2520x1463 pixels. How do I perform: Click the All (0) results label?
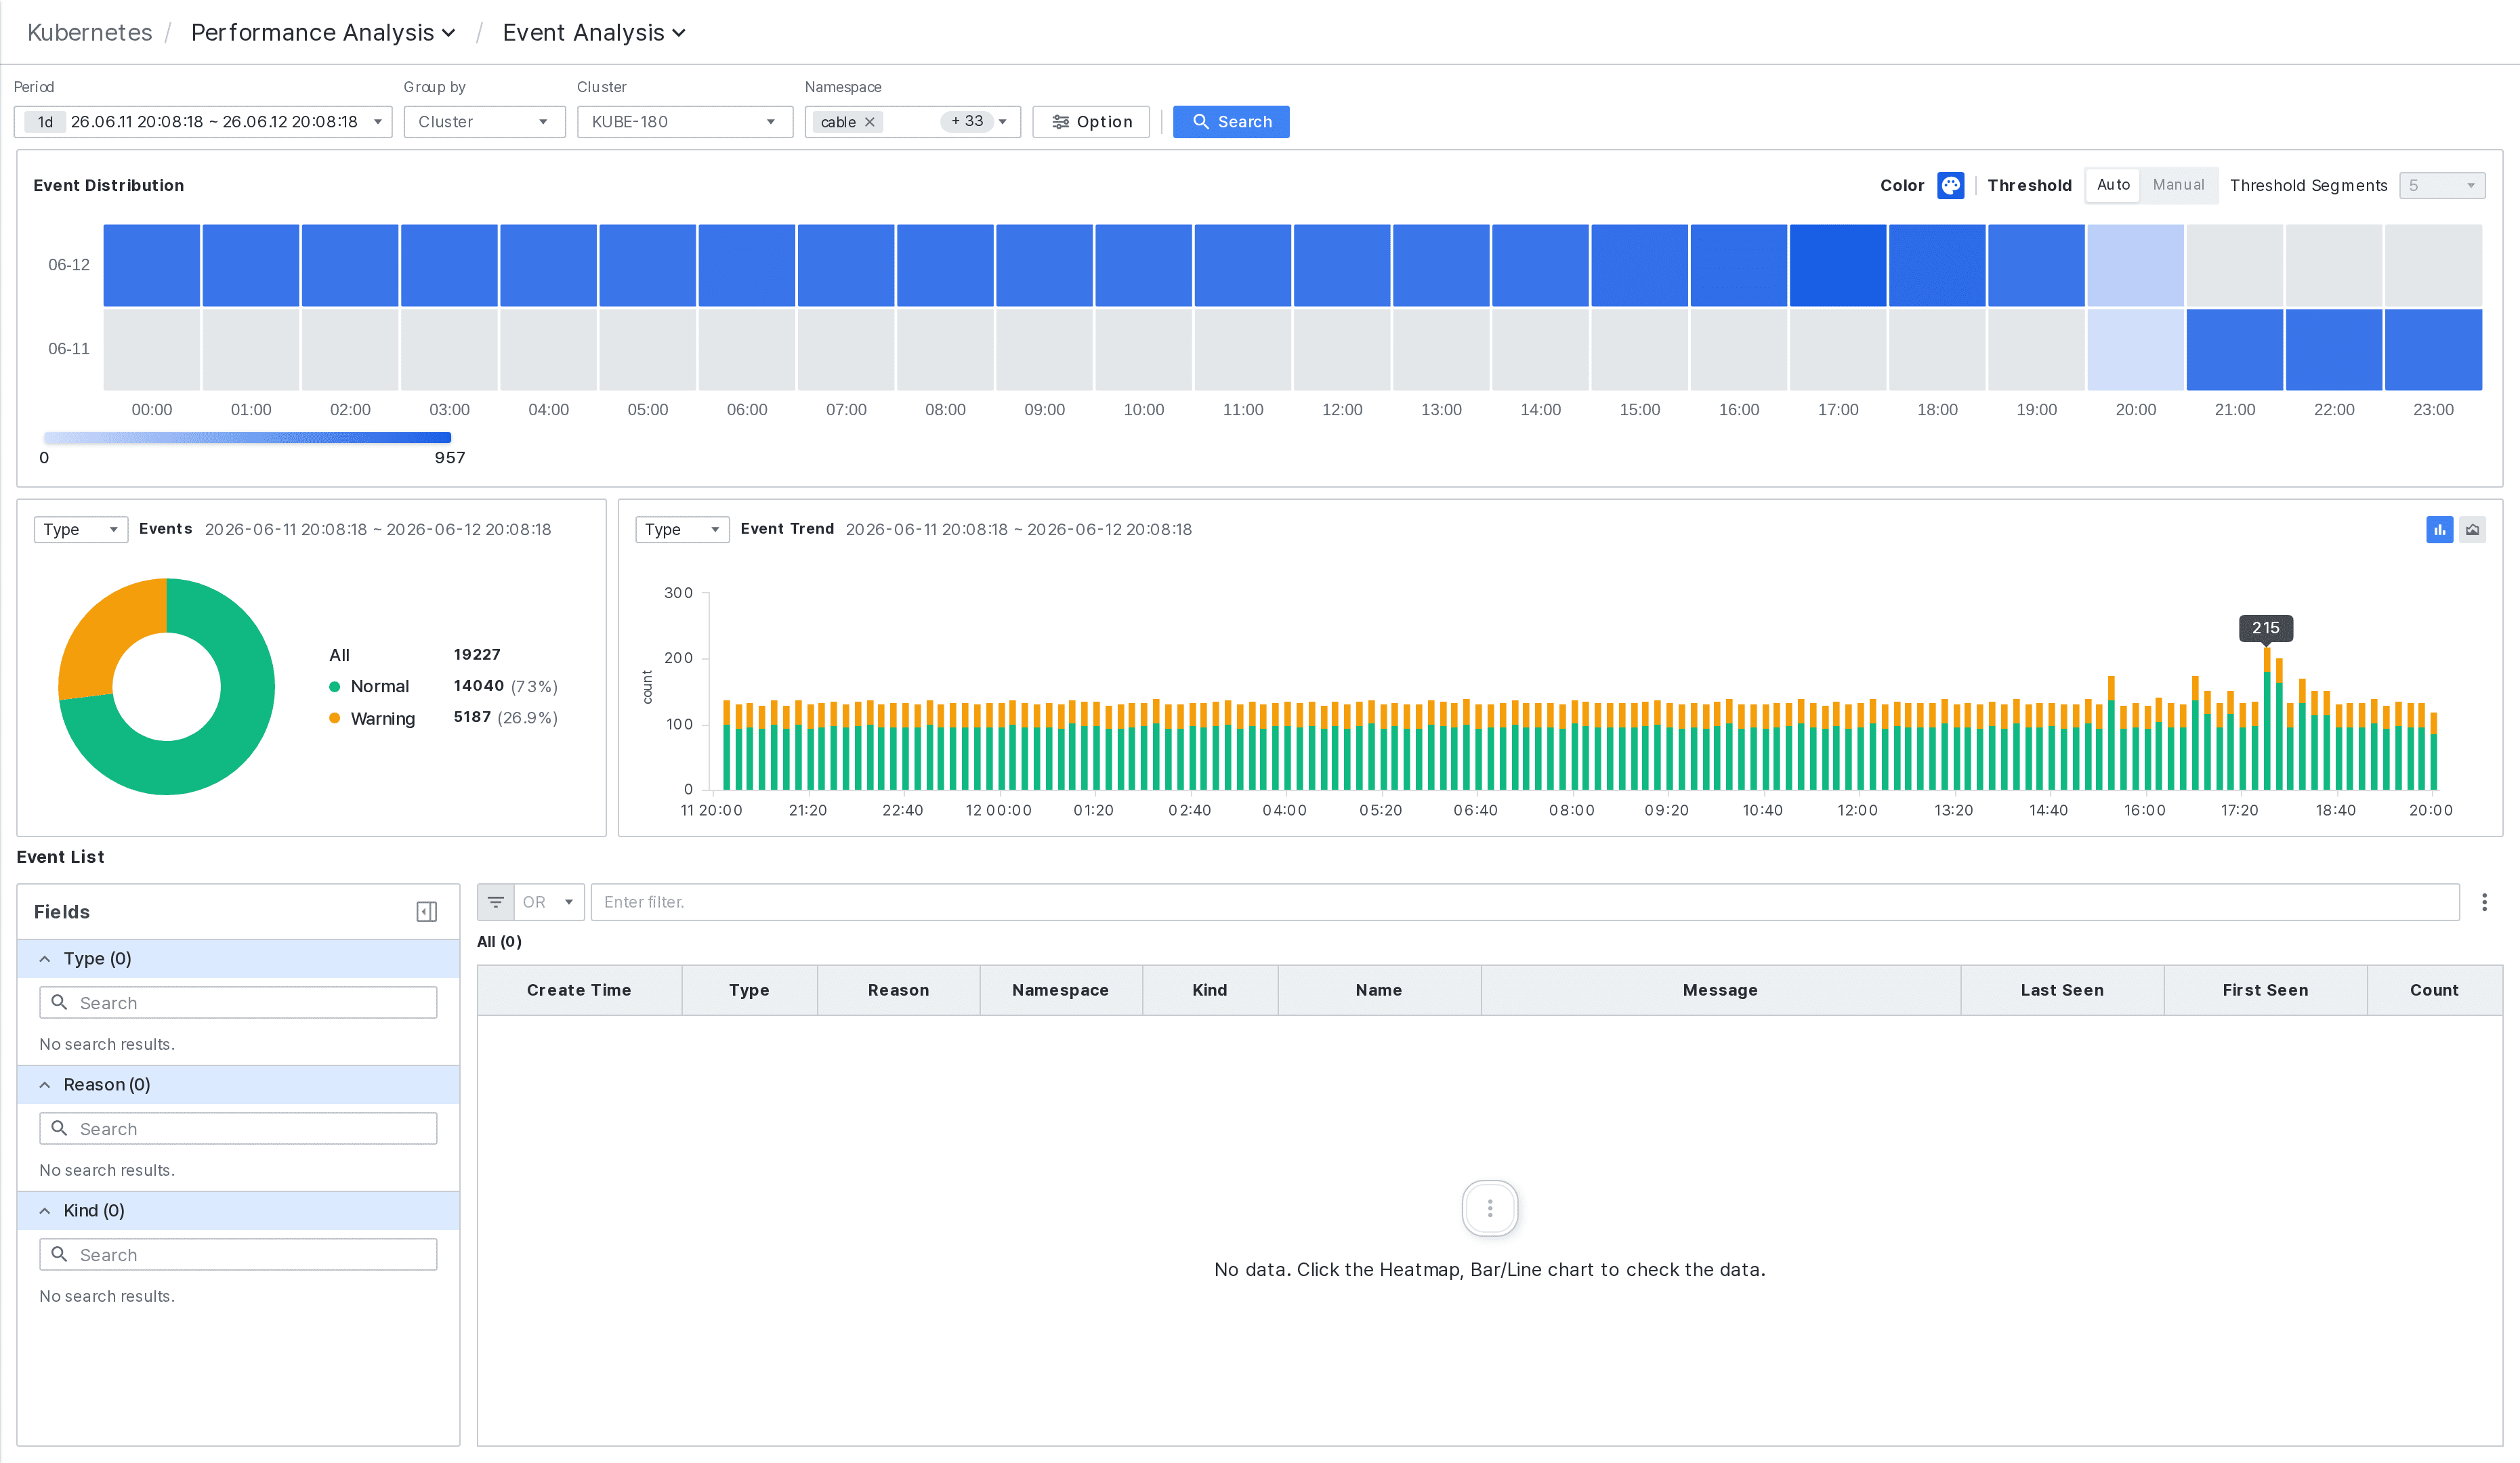coord(499,942)
